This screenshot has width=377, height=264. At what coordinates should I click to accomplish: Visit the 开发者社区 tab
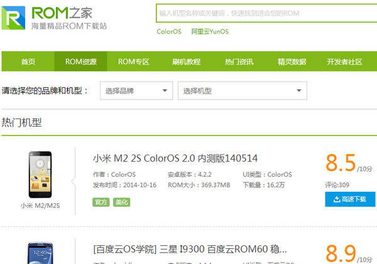point(344,61)
